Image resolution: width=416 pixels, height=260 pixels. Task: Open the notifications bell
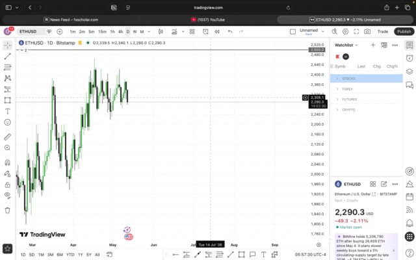tap(409, 223)
